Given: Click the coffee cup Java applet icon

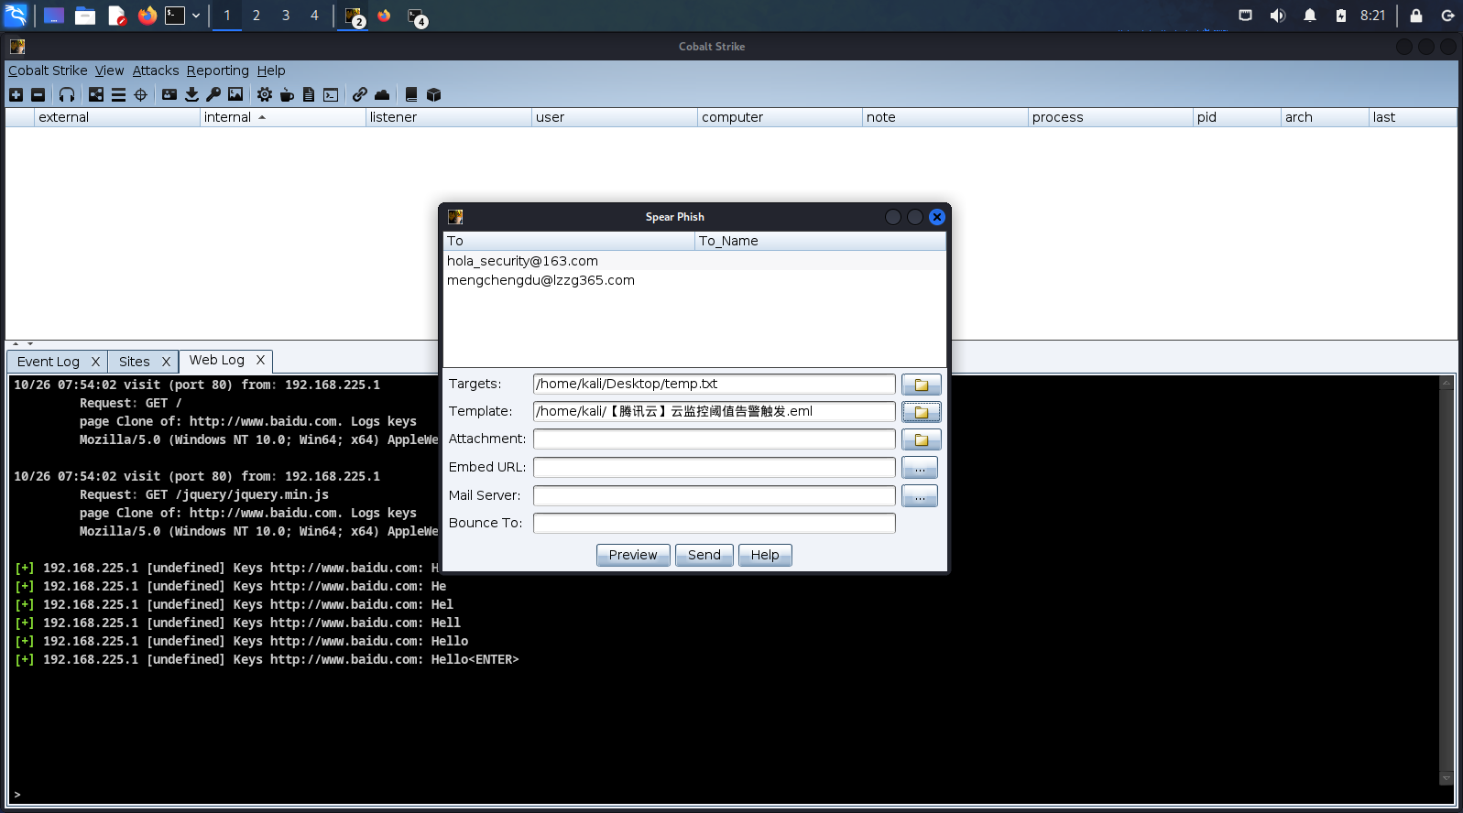Looking at the screenshot, I should [x=287, y=94].
